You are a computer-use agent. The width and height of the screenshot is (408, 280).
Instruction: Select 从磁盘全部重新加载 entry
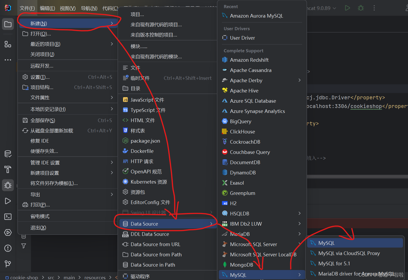coord(68,131)
